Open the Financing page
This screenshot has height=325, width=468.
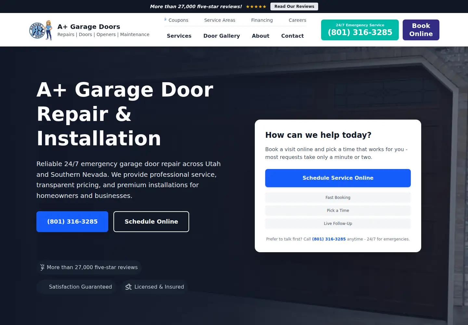(262, 20)
